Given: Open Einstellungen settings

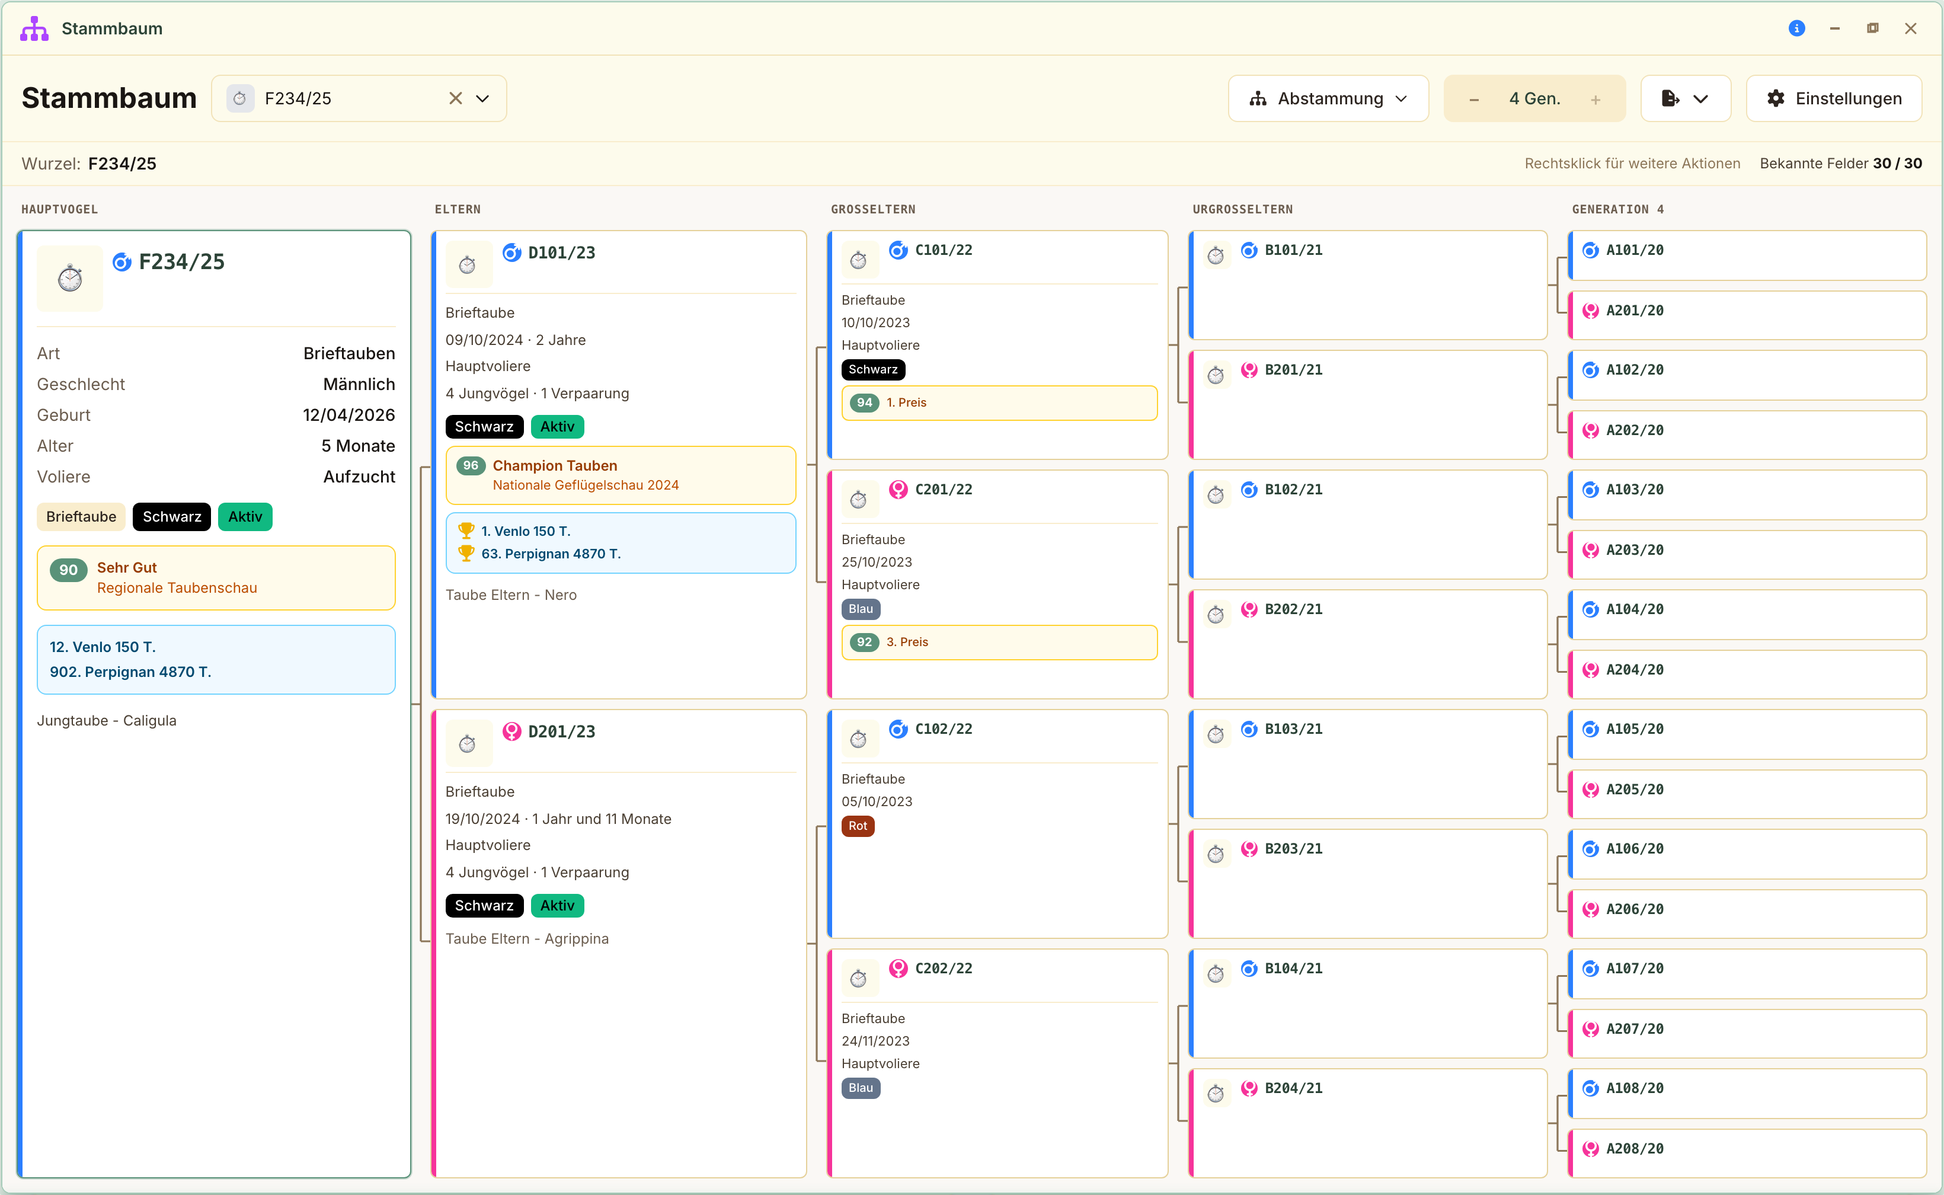Looking at the screenshot, I should pos(1833,98).
